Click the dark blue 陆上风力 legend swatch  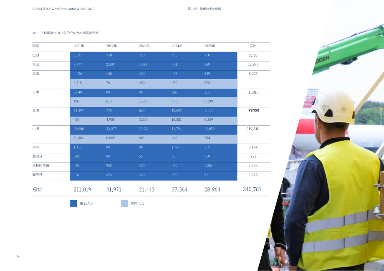point(73,204)
